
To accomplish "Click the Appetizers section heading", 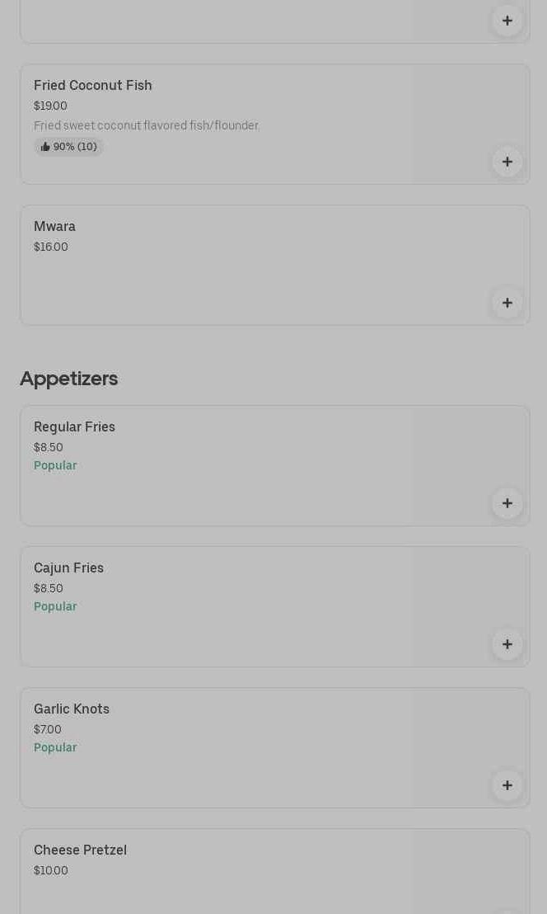I will click(68, 378).
